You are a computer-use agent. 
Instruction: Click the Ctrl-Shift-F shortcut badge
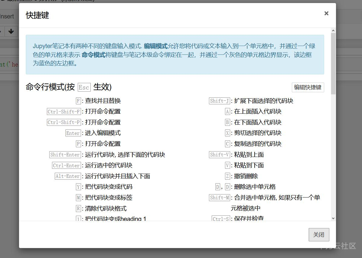tap(64, 111)
